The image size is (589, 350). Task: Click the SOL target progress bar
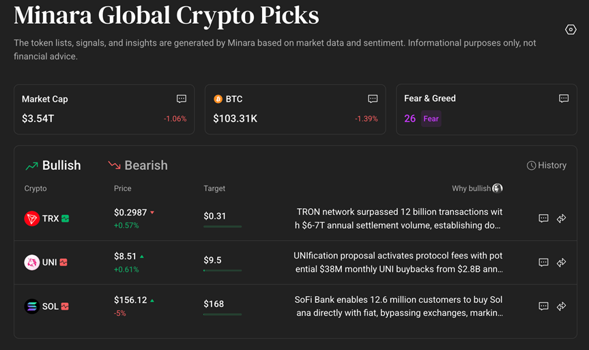click(x=222, y=315)
